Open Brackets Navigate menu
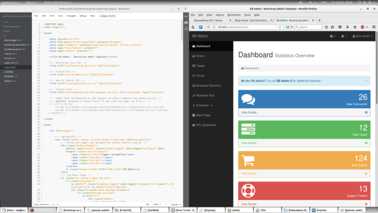This screenshot has width=378, height=213. [x=71, y=16]
